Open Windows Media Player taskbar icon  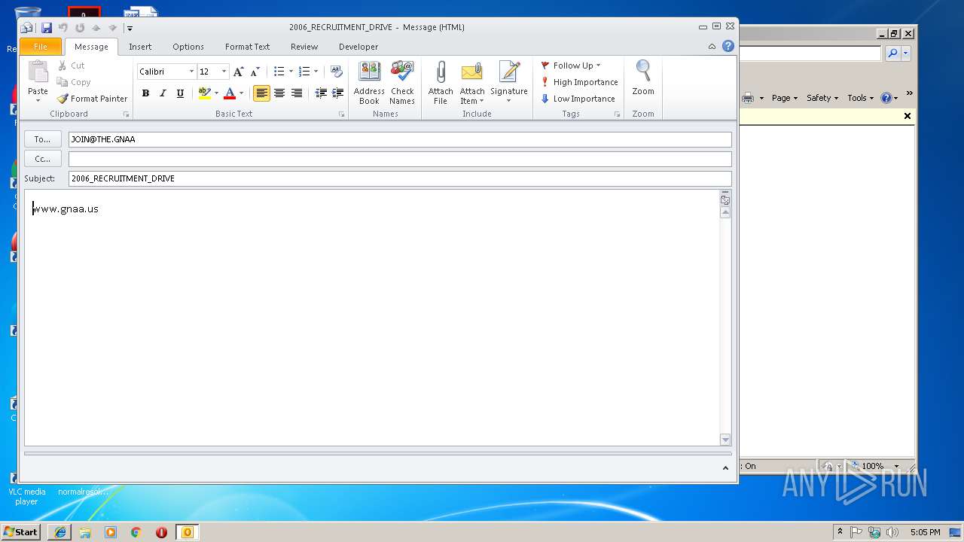pos(111,532)
